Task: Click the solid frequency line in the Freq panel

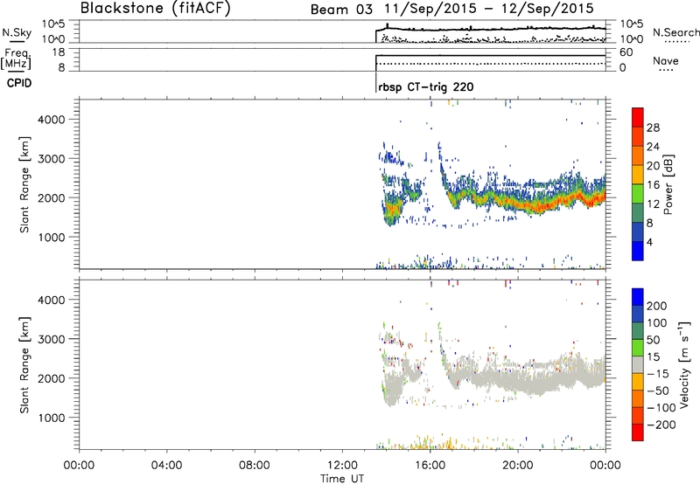Action: [491, 55]
